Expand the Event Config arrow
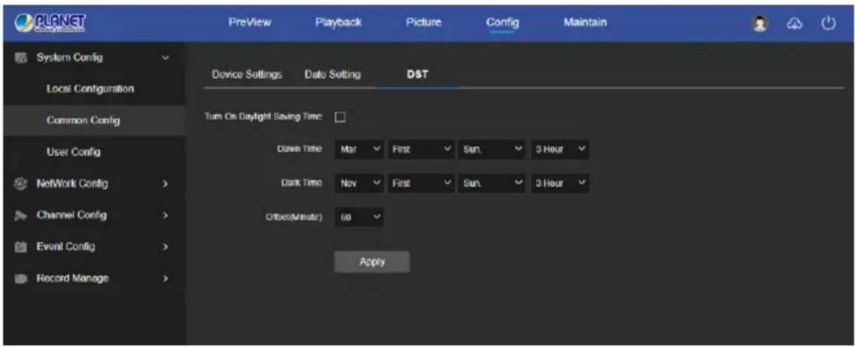 click(x=165, y=247)
